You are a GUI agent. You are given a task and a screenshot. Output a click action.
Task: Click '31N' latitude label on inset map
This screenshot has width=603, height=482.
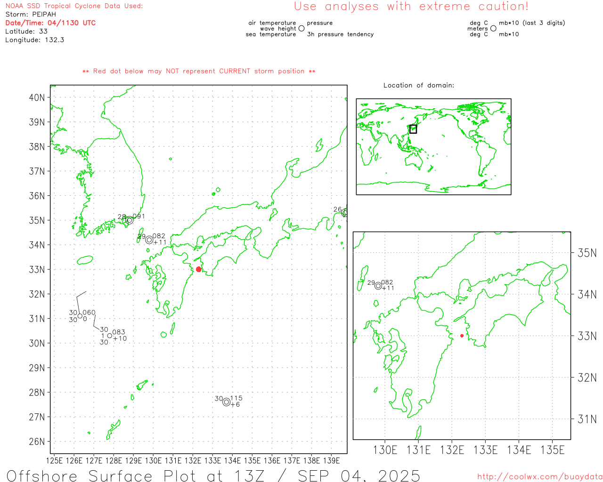587,419
